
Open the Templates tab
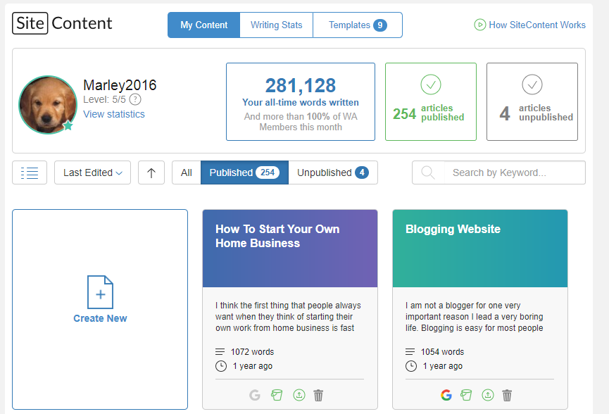358,25
